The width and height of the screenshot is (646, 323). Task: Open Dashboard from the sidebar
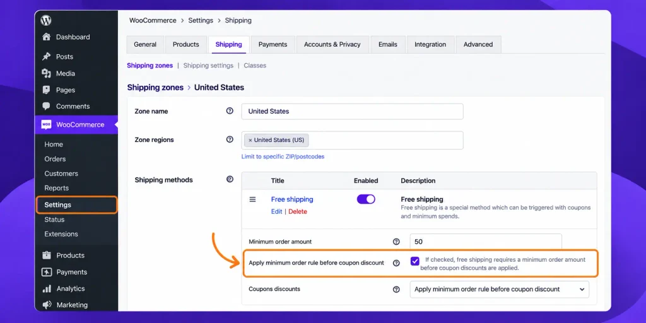[73, 37]
